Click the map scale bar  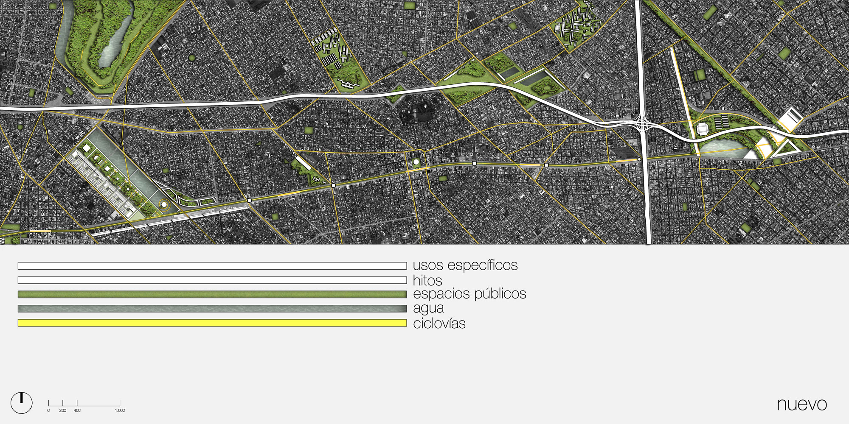(x=84, y=403)
